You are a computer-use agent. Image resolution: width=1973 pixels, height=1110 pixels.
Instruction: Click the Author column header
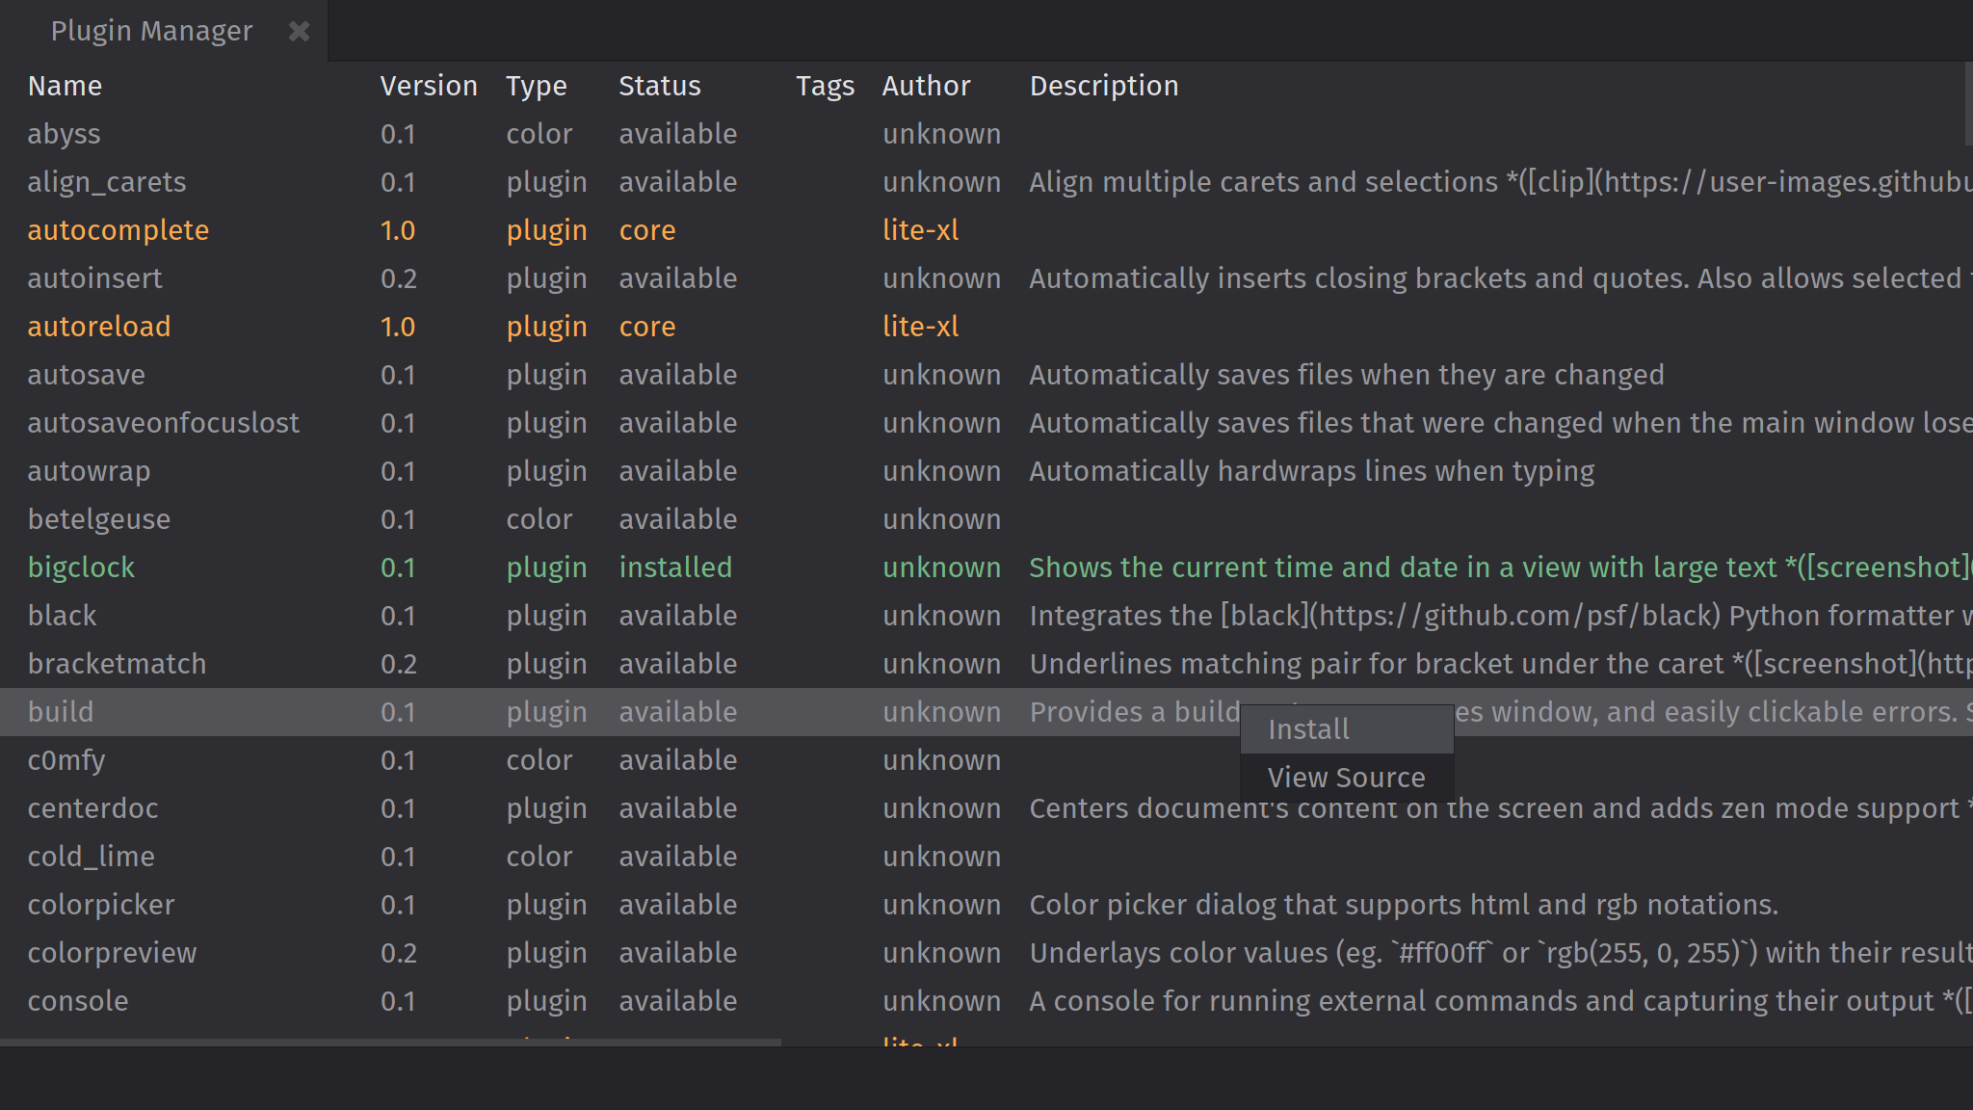coord(927,86)
